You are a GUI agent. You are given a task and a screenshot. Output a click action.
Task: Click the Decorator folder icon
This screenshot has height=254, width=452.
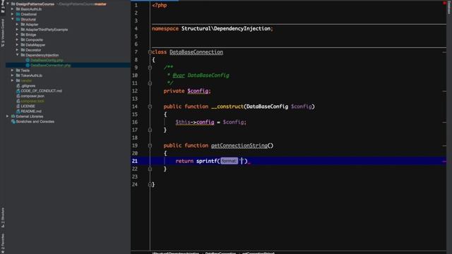(23, 50)
